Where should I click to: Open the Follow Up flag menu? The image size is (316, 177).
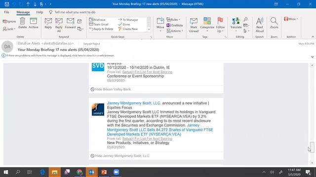pos(220,25)
